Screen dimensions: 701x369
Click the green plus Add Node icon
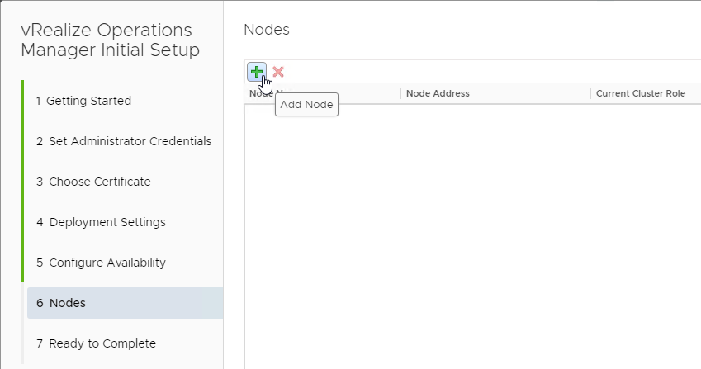[x=257, y=72]
